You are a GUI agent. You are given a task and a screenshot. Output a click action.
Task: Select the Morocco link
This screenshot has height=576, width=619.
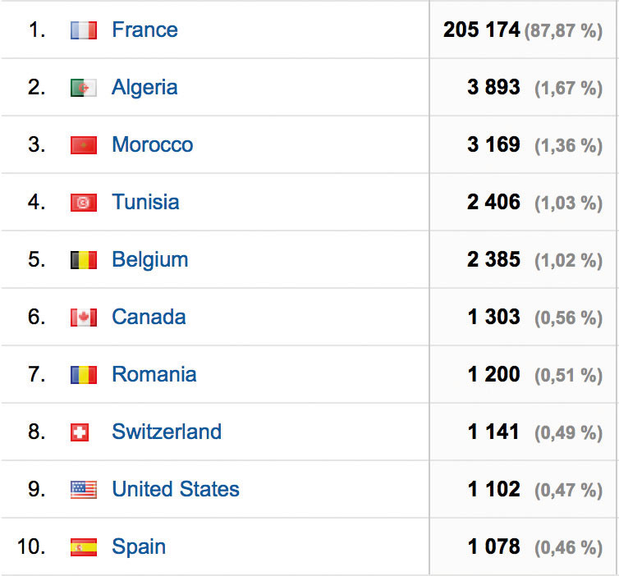[x=153, y=145]
